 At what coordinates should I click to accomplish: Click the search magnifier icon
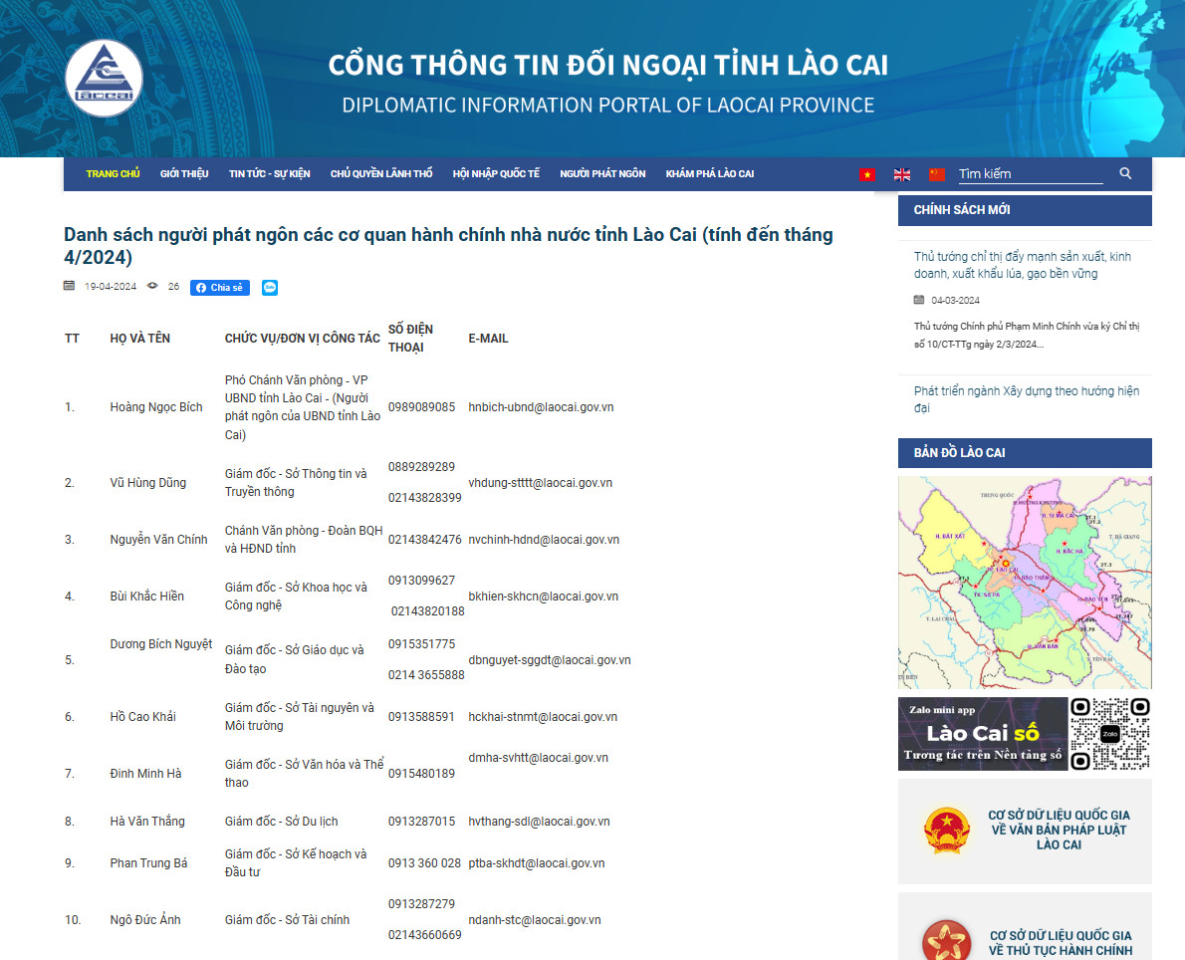coord(1125,173)
